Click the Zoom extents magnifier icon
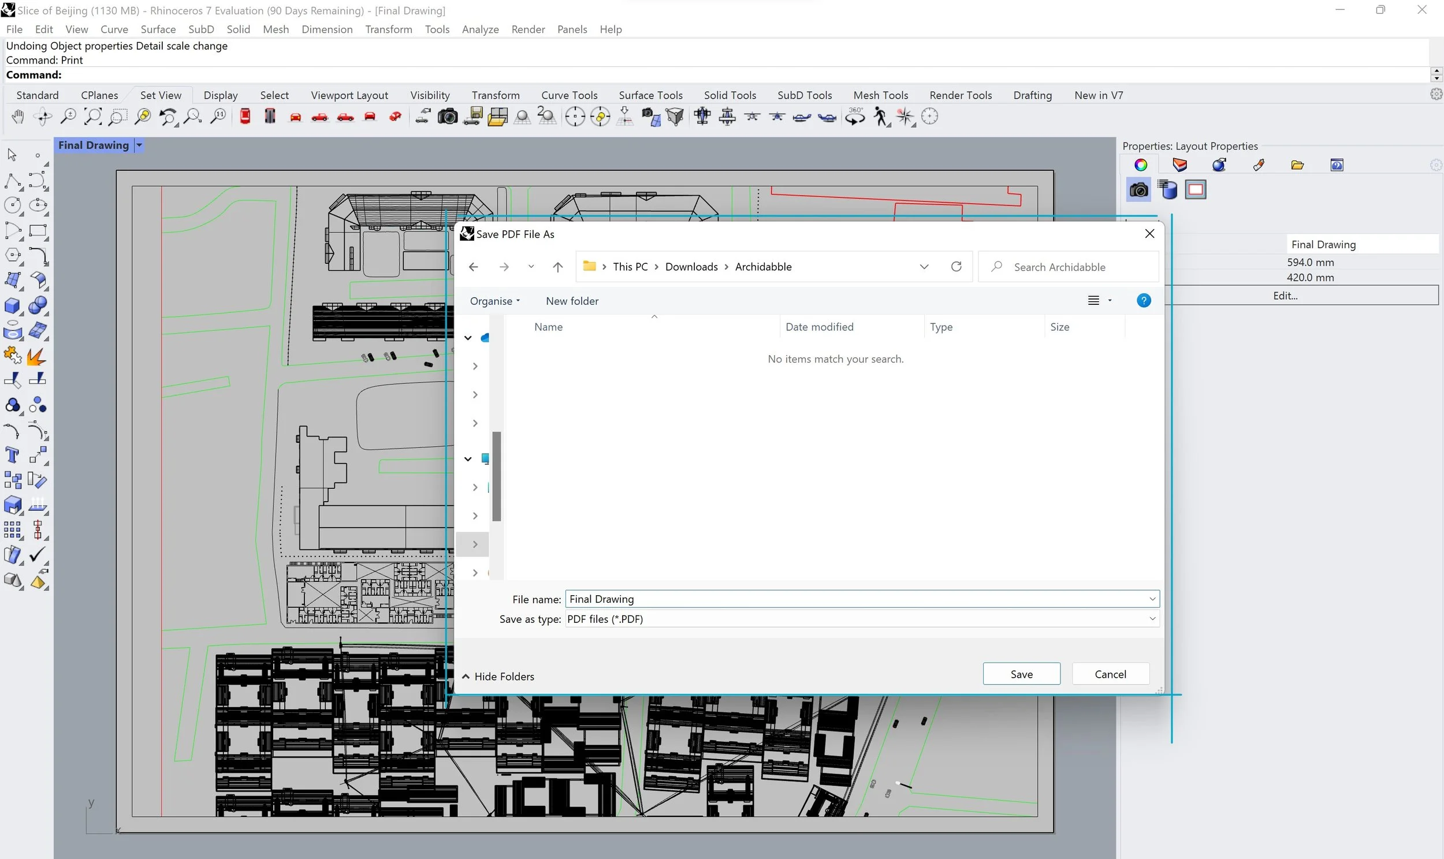Image resolution: width=1444 pixels, height=859 pixels. pyautogui.click(x=92, y=117)
